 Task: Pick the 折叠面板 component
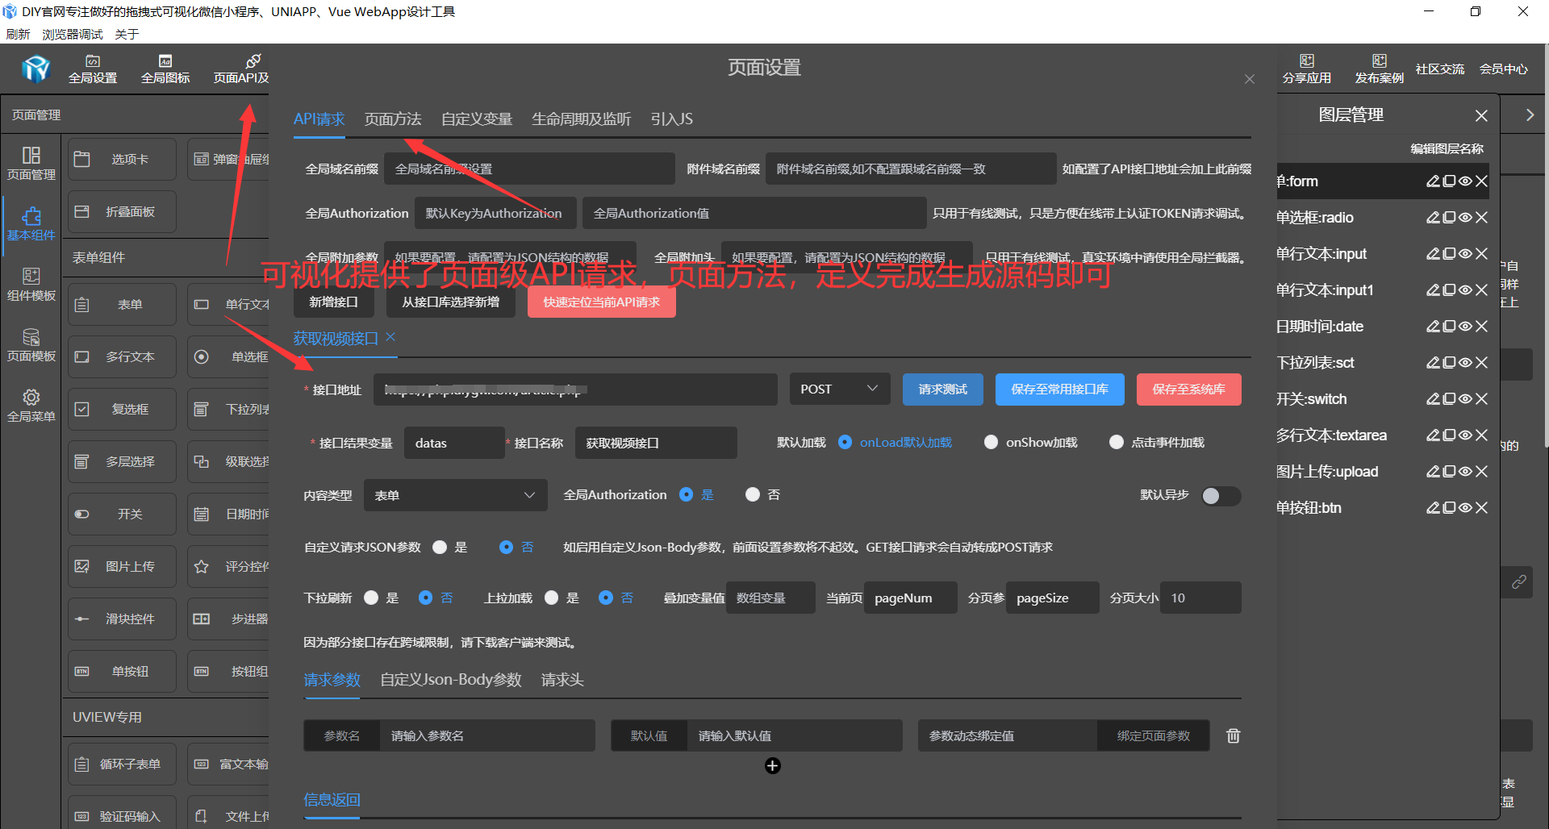[122, 211]
